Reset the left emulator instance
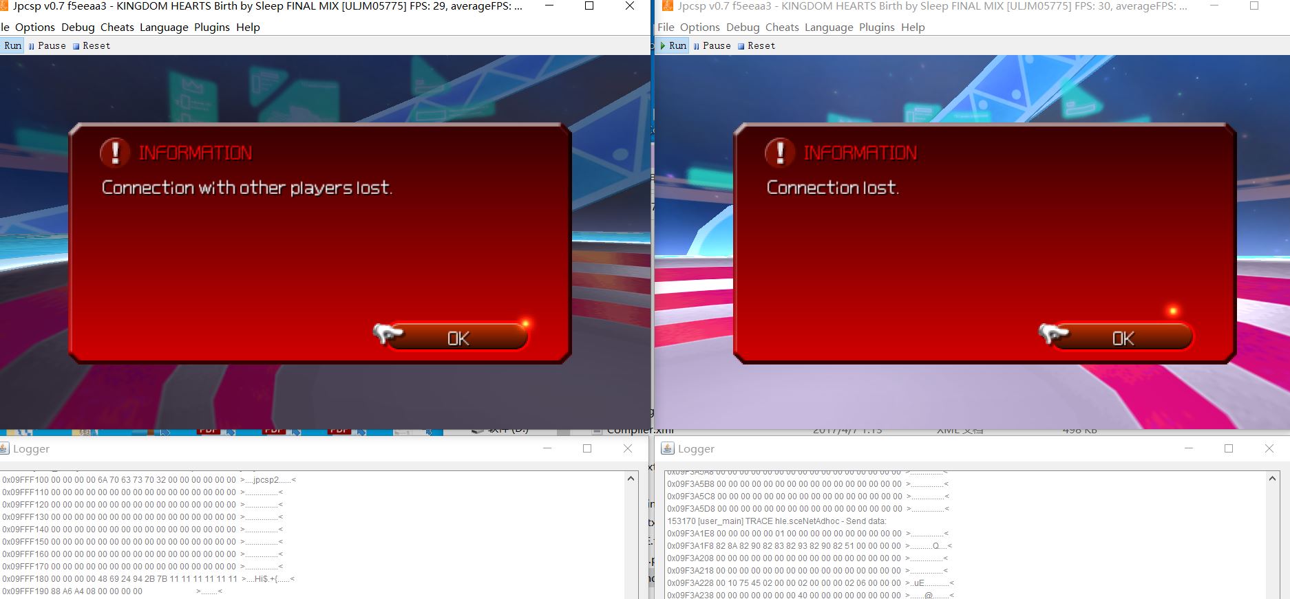Viewport: 1290px width, 599px height. 92,45
